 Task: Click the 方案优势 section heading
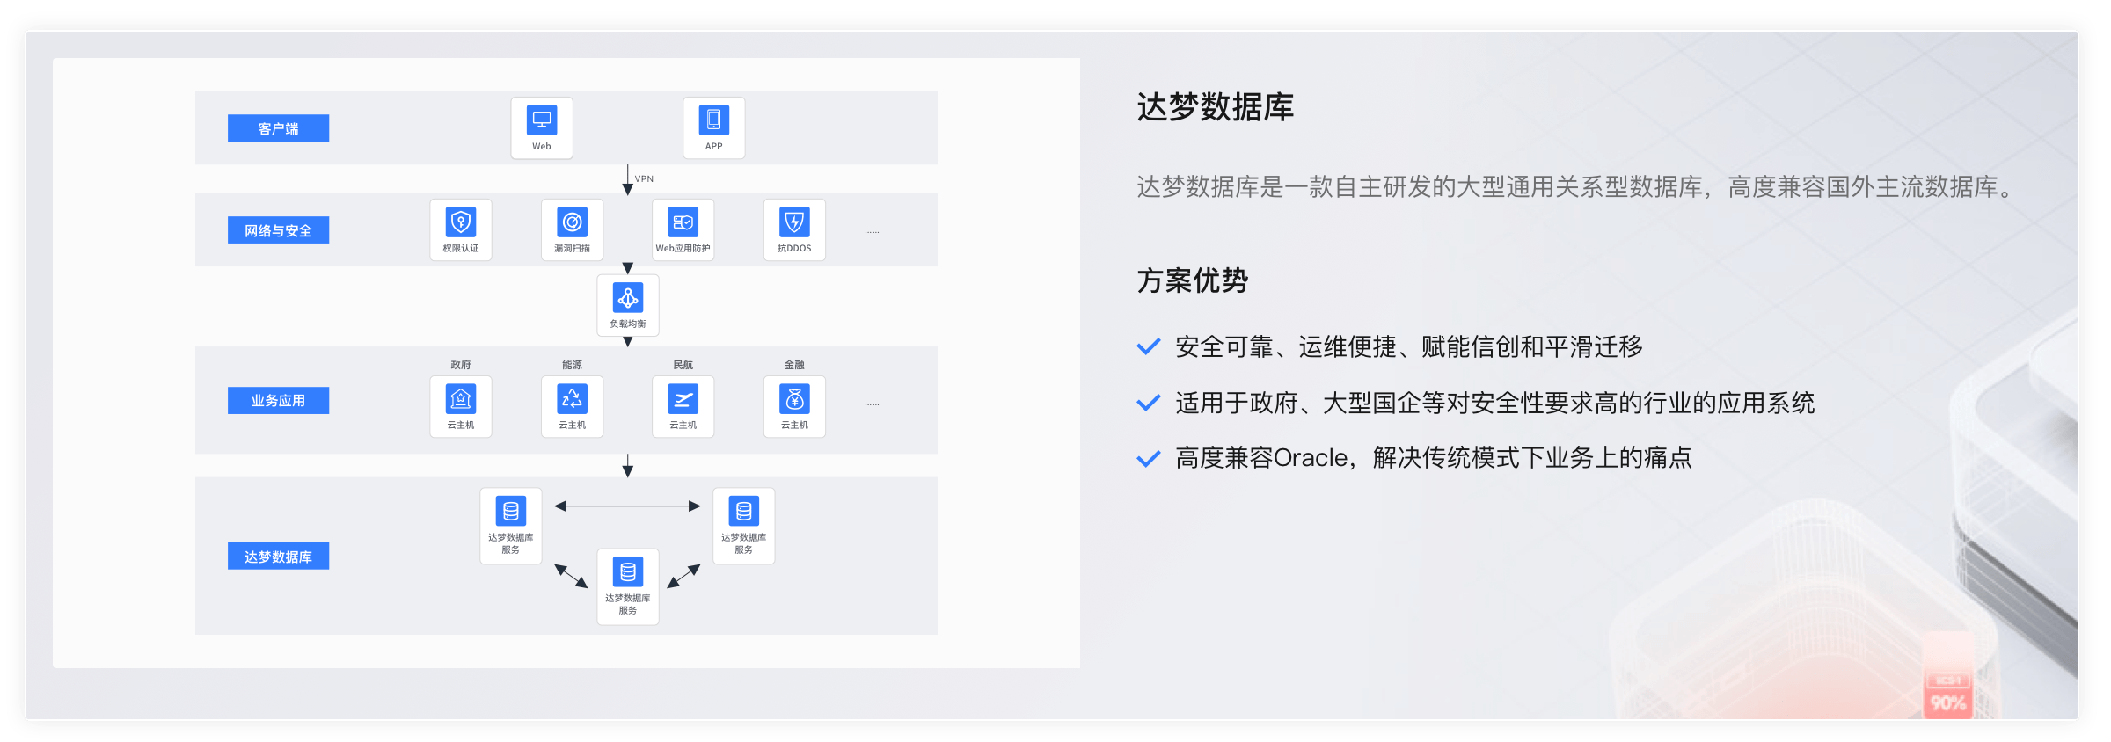(1192, 280)
